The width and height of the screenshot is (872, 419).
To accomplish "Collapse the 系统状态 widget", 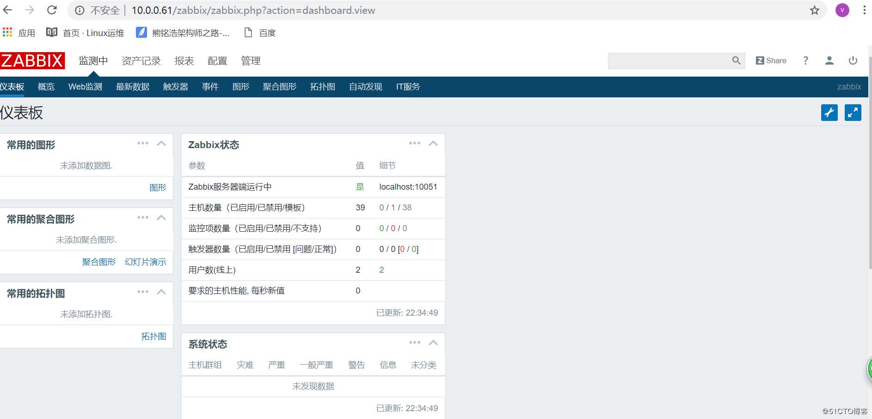I will point(433,342).
